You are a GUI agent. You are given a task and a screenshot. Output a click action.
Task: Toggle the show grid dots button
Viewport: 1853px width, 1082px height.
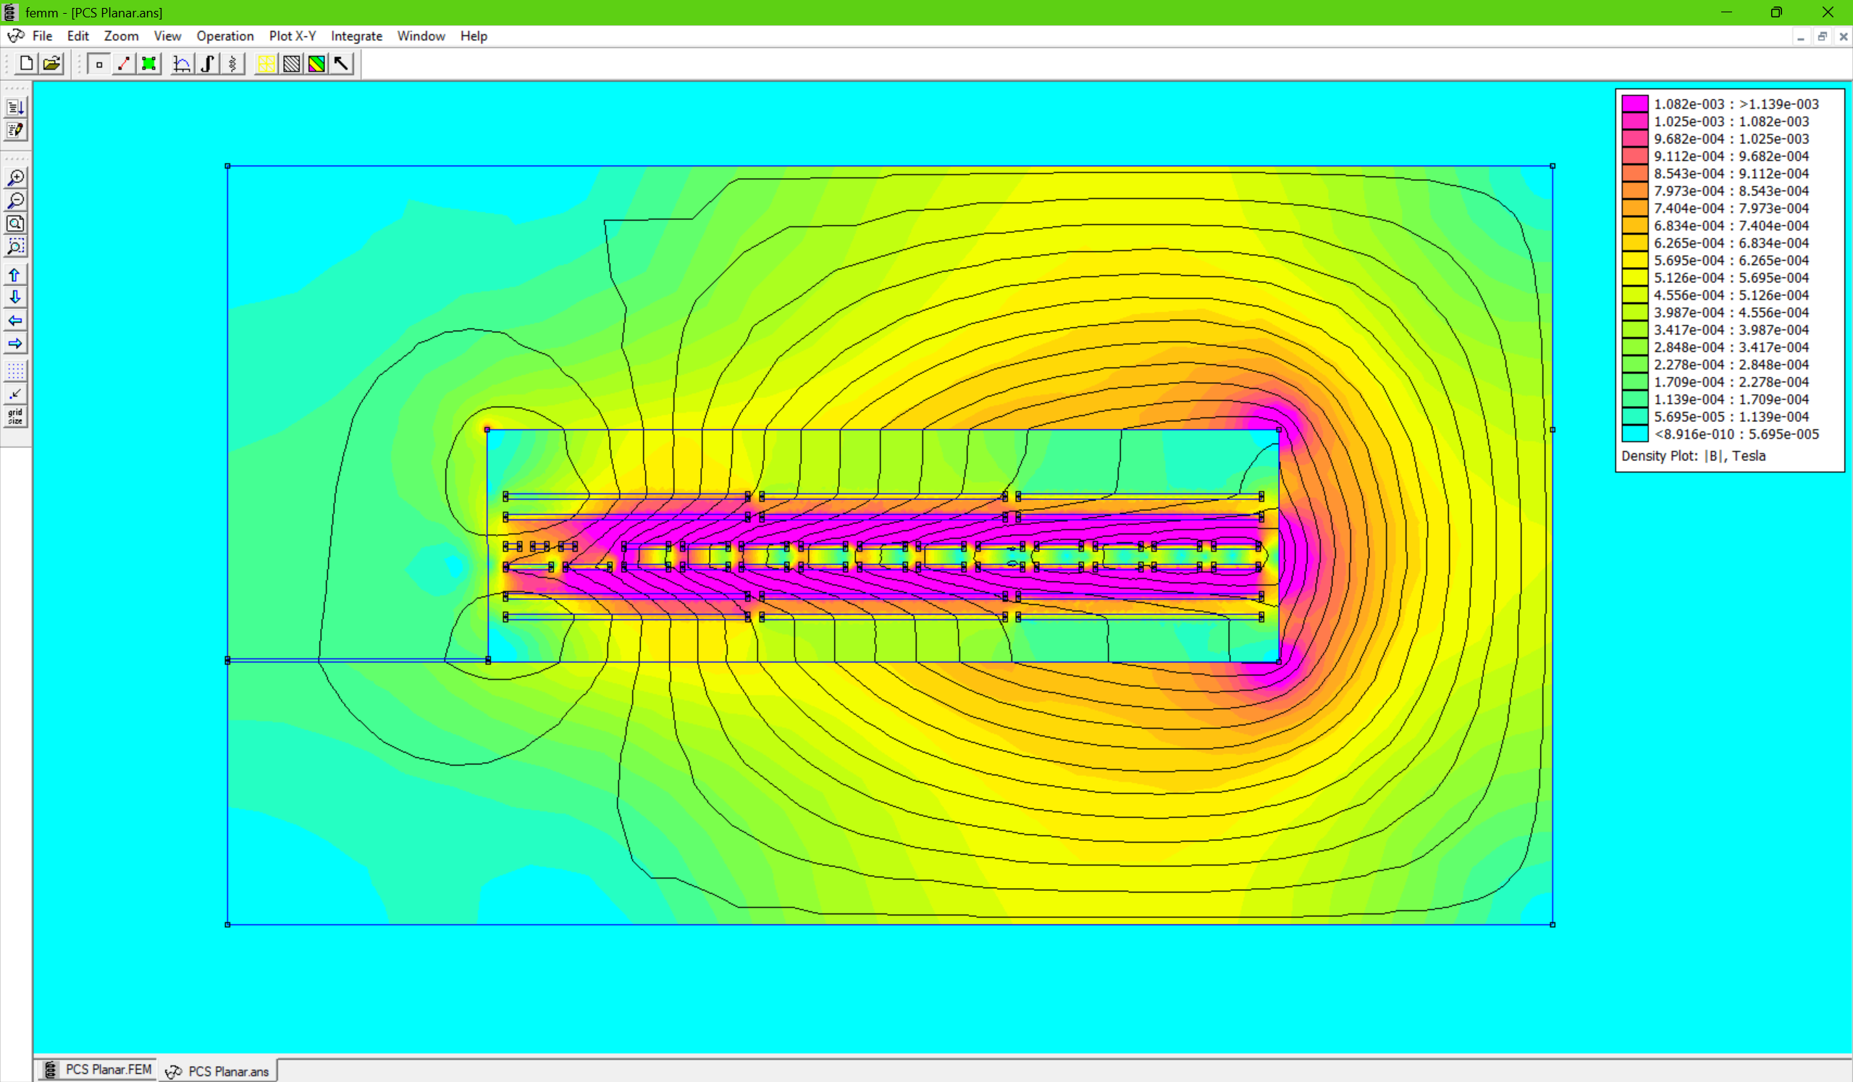[14, 370]
